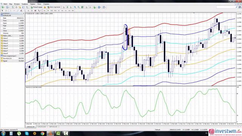This screenshot has width=242, height=136.
Task: Select the arrows drawing tool
Action: (x=39, y=11)
